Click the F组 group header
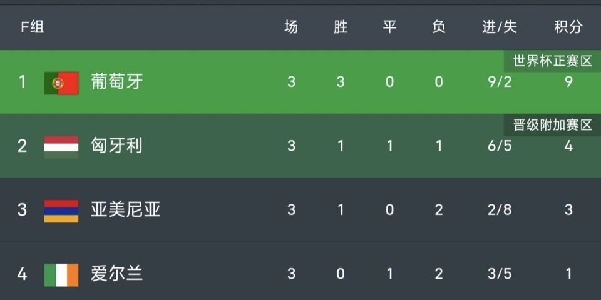601x300 pixels. pyautogui.click(x=33, y=27)
